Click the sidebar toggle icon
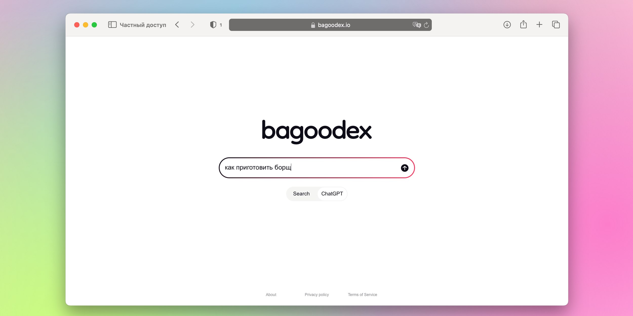This screenshot has height=316, width=633. tap(112, 25)
